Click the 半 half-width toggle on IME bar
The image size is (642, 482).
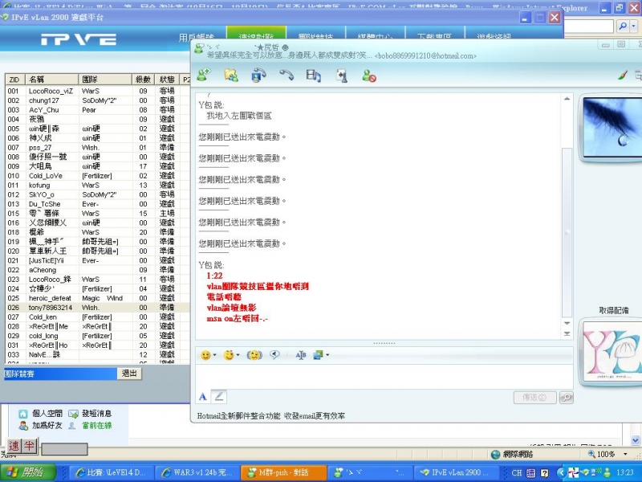29,446
